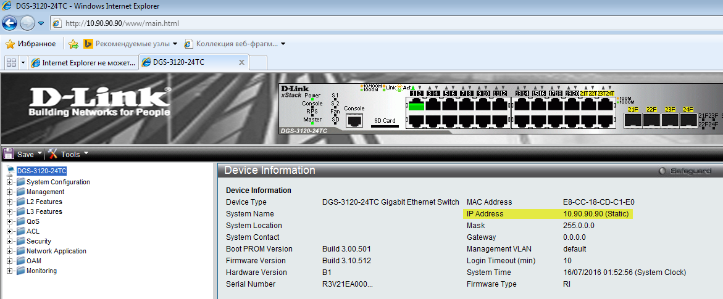The width and height of the screenshot is (723, 299).
Task: Select the Monitoring tree item
Action: point(41,271)
